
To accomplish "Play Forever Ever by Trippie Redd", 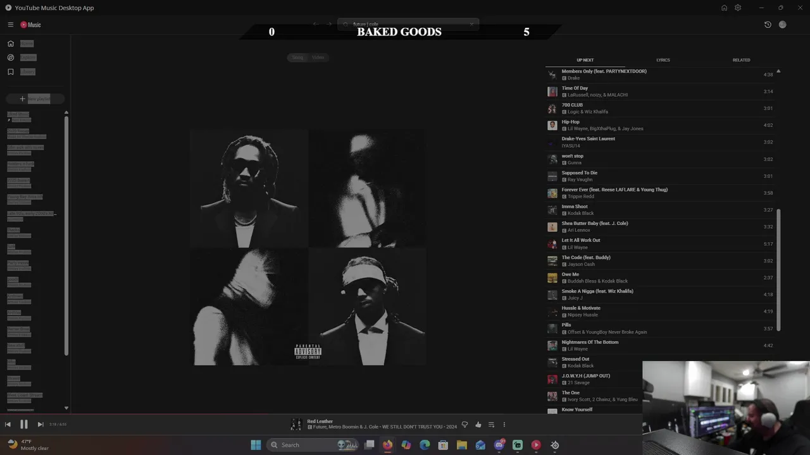I will pyautogui.click(x=661, y=193).
